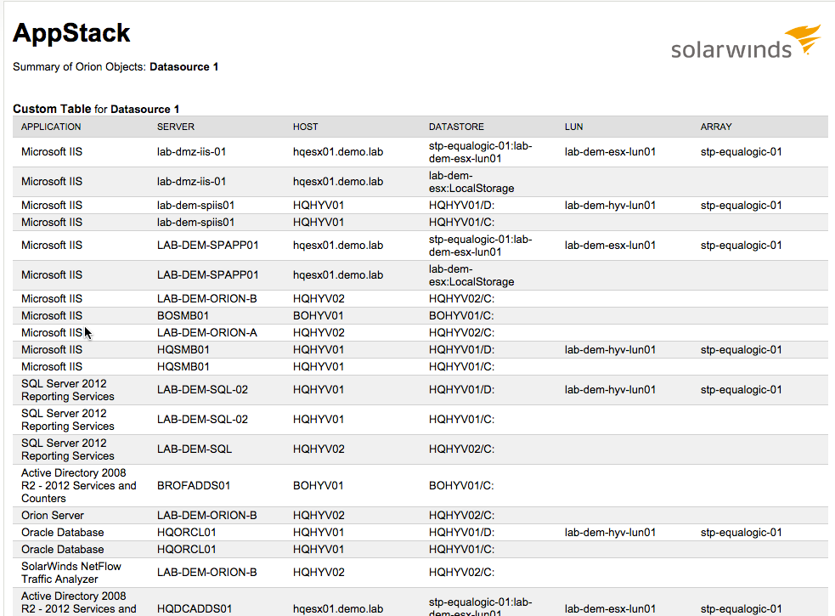Click BROFADDS01 server cell
This screenshot has width=835, height=616.
(x=194, y=485)
